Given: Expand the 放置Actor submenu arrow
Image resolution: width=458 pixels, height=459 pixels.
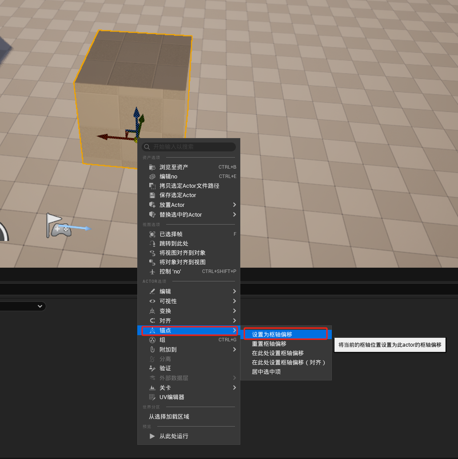Looking at the screenshot, I should [234, 205].
